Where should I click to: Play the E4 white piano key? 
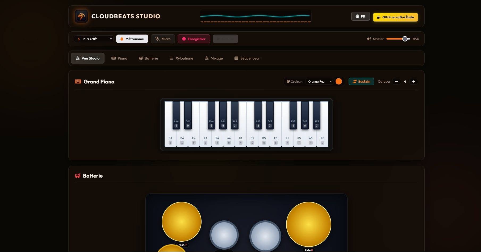tap(194, 138)
